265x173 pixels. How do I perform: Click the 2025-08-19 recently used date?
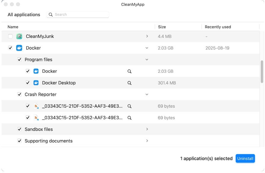coord(217,48)
